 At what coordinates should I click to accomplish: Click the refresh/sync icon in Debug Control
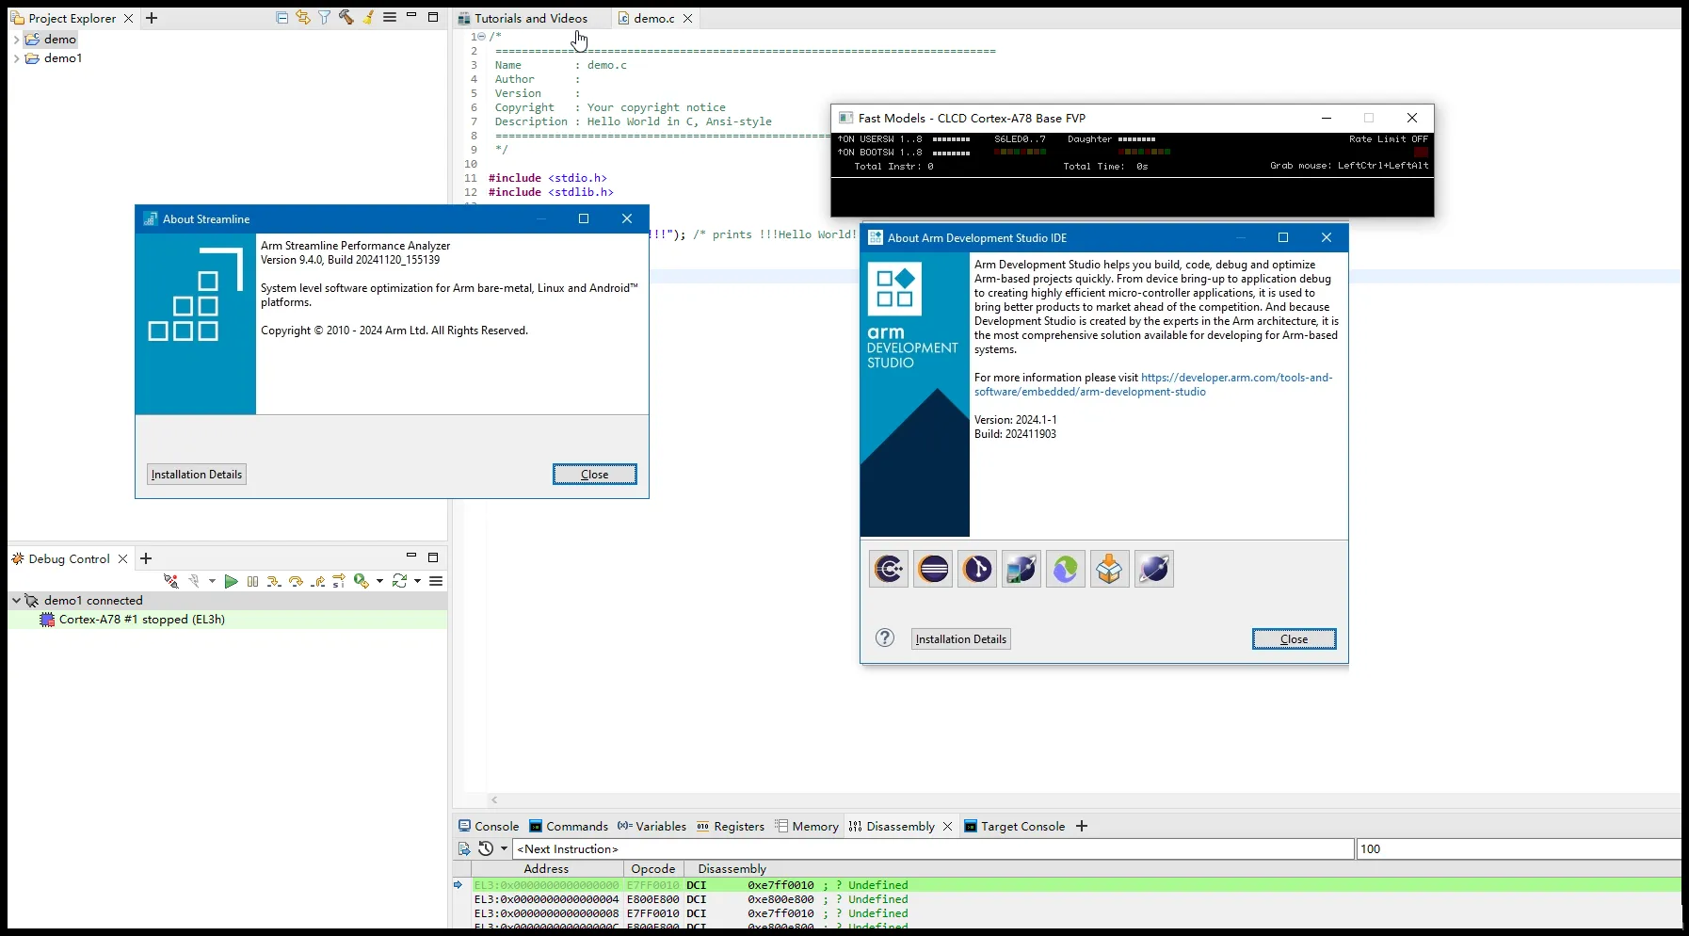pos(400,581)
